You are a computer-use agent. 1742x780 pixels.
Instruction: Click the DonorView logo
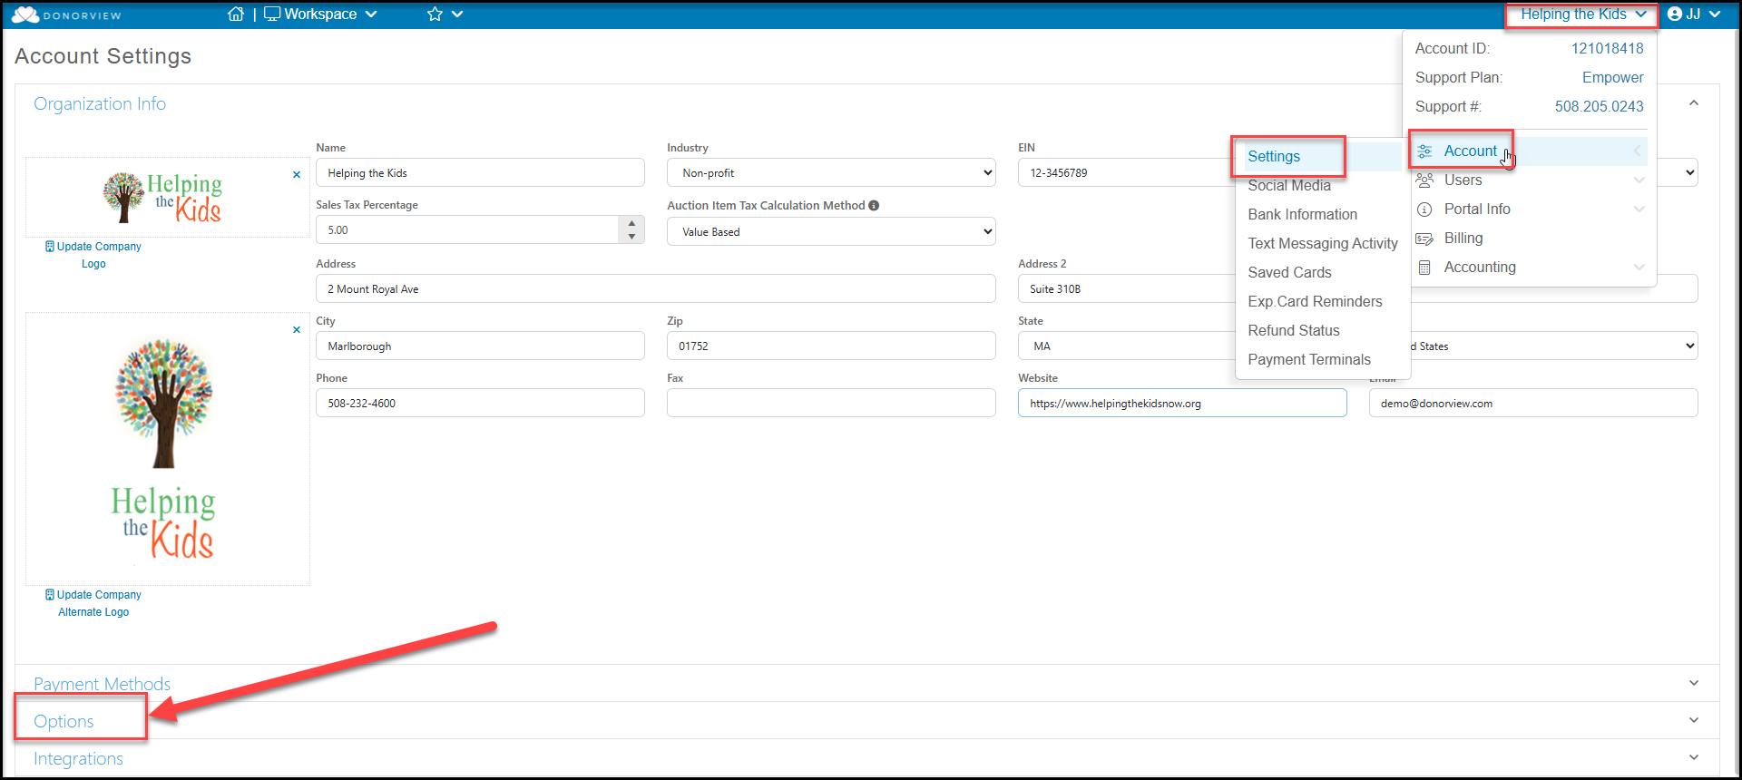[66, 15]
